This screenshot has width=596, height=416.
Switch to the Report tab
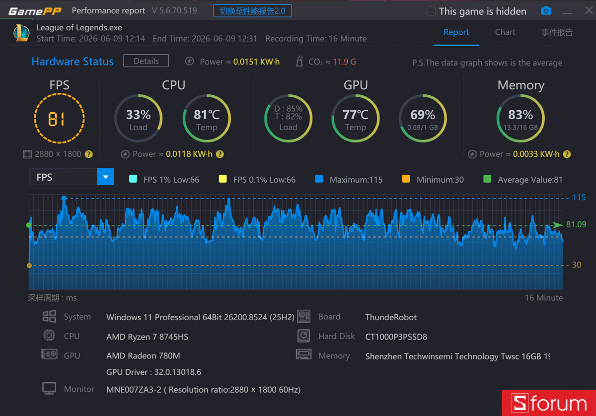point(456,32)
